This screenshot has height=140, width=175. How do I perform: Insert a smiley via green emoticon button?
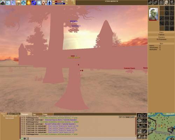pos(22,139)
